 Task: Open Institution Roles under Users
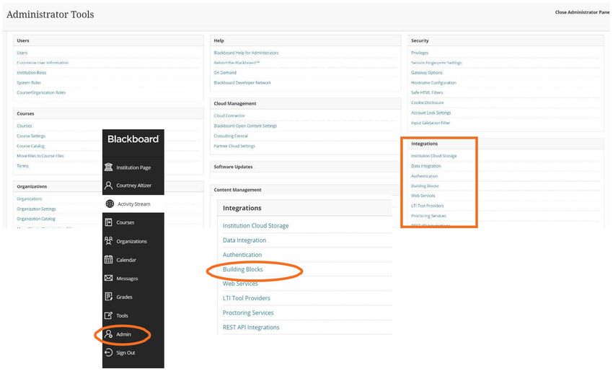click(31, 72)
